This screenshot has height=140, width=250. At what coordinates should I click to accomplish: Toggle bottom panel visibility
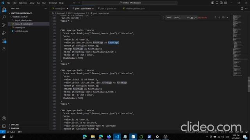(217, 3)
